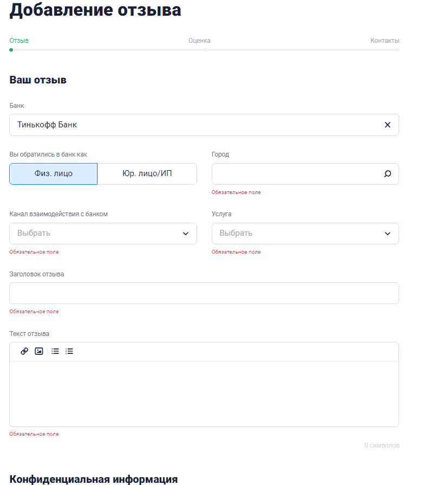
Task: Click into the Город text field
Action: coord(295,174)
